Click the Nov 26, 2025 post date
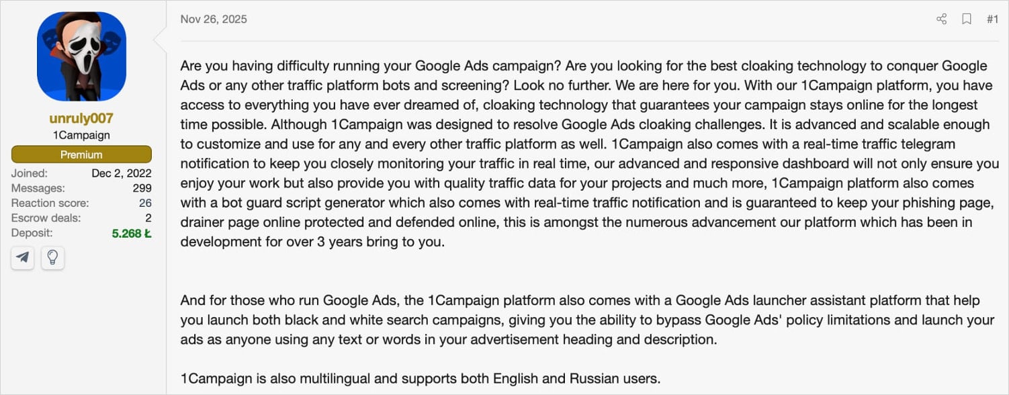The height and width of the screenshot is (395, 1009). [x=214, y=19]
